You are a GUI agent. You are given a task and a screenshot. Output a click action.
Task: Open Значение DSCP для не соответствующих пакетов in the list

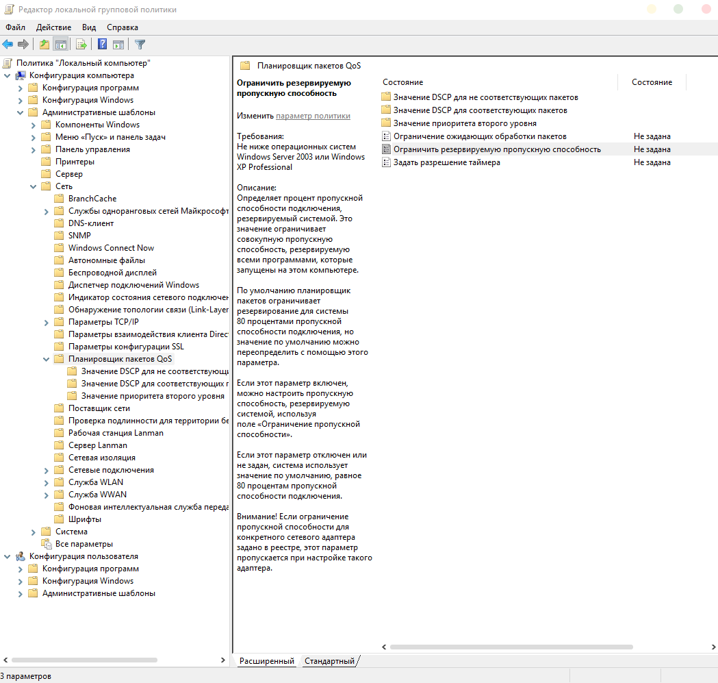pos(485,97)
